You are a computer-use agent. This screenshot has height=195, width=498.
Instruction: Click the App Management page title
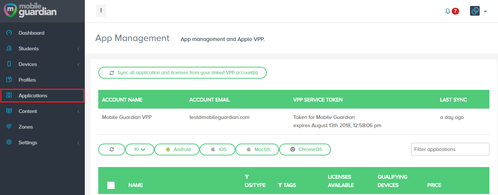132,38
